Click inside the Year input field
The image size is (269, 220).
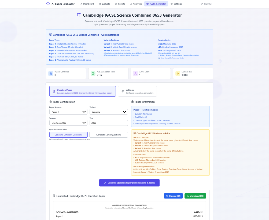[108, 123]
